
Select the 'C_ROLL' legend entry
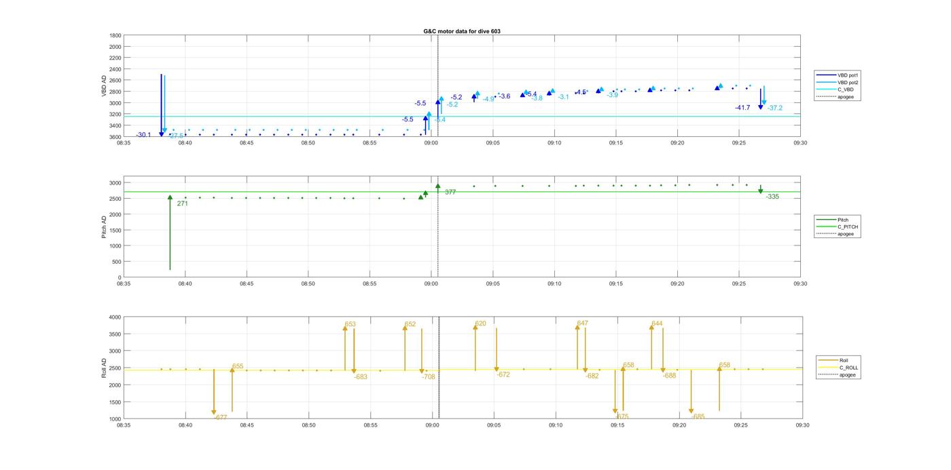(849, 368)
